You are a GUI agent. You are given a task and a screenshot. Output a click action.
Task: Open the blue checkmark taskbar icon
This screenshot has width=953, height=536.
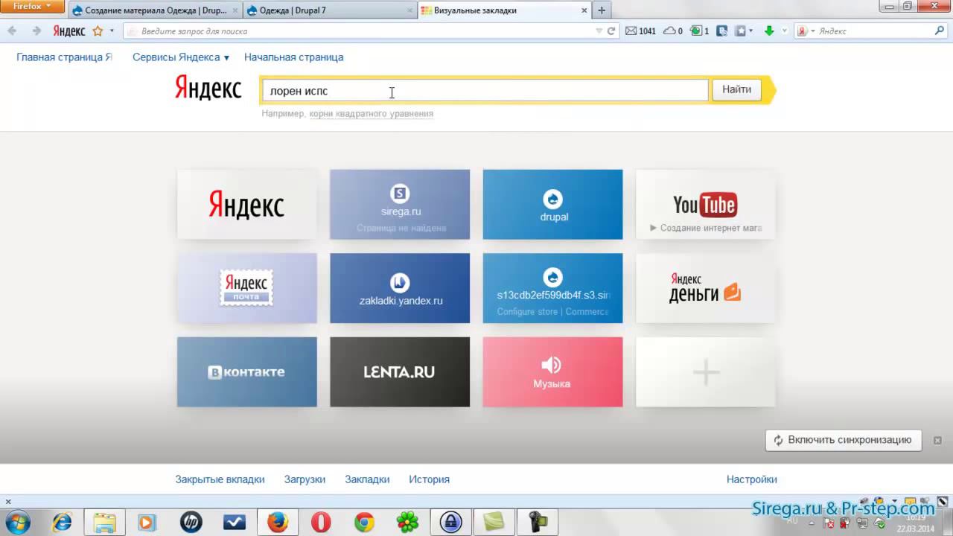(235, 522)
